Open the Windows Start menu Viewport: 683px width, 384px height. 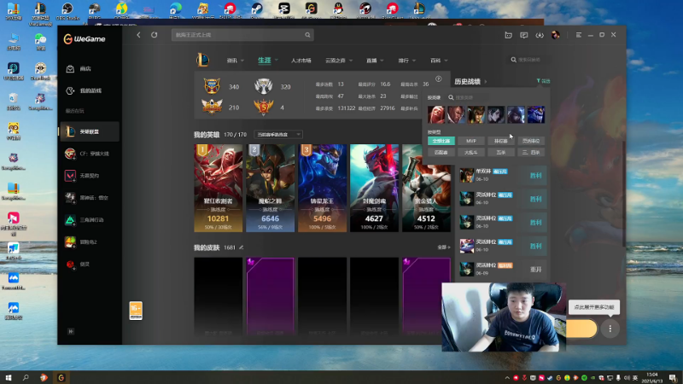pyautogui.click(x=9, y=377)
